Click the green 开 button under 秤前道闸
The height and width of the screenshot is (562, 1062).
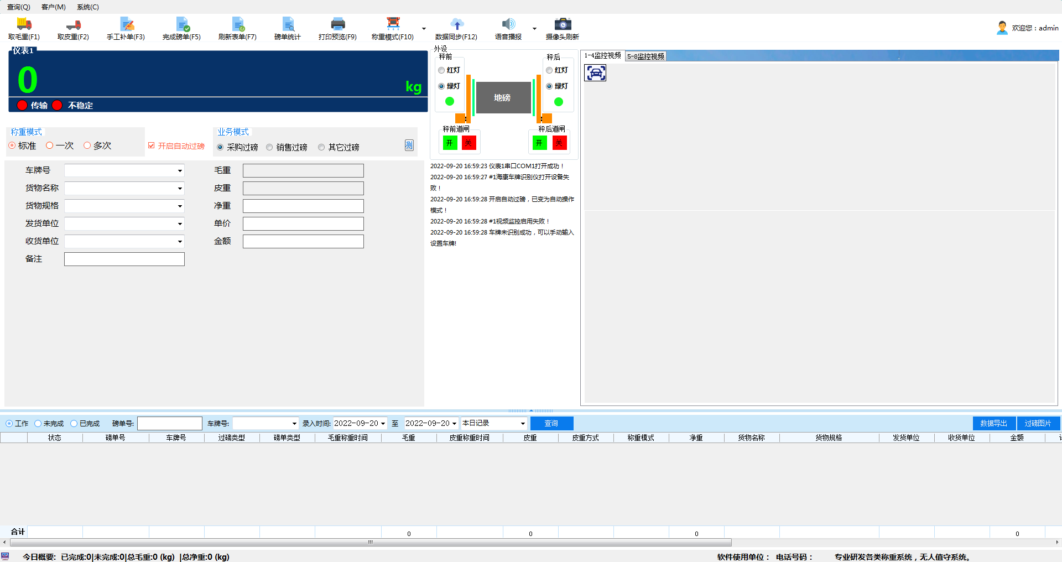[450, 143]
